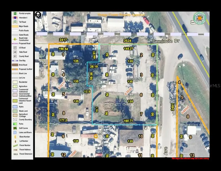Click lot number '11' on the map

click(x=140, y=155)
